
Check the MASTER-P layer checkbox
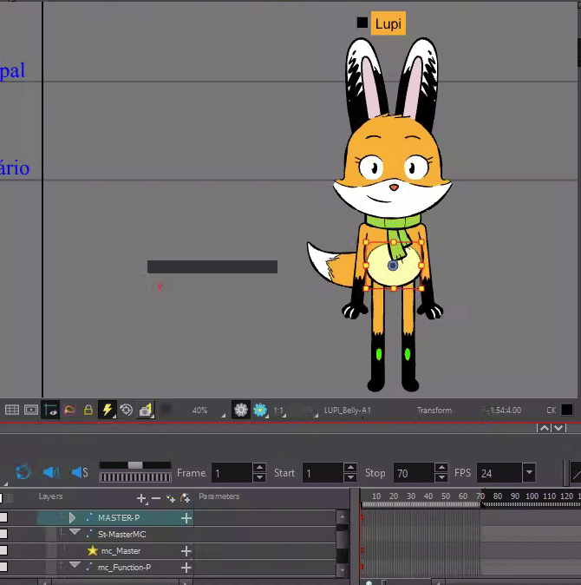pos(3,518)
